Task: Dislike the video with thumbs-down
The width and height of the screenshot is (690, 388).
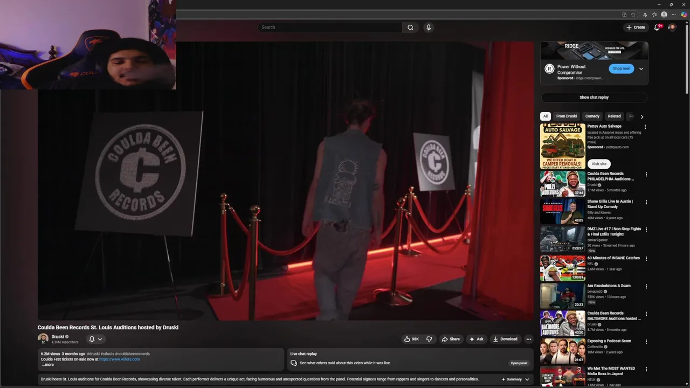Action: point(429,339)
